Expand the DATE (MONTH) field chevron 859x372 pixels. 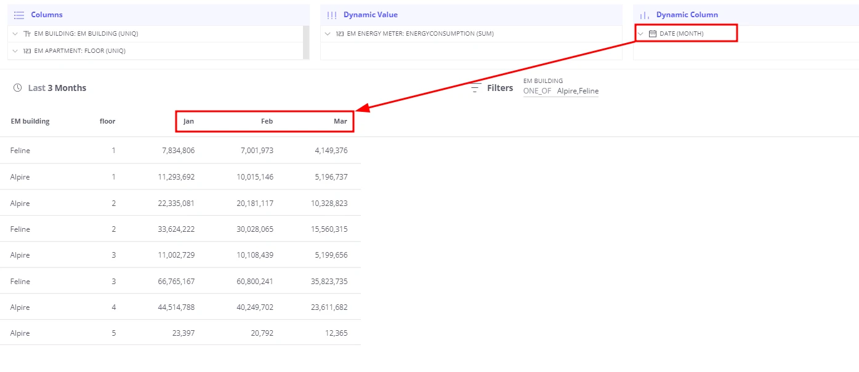[x=641, y=34]
